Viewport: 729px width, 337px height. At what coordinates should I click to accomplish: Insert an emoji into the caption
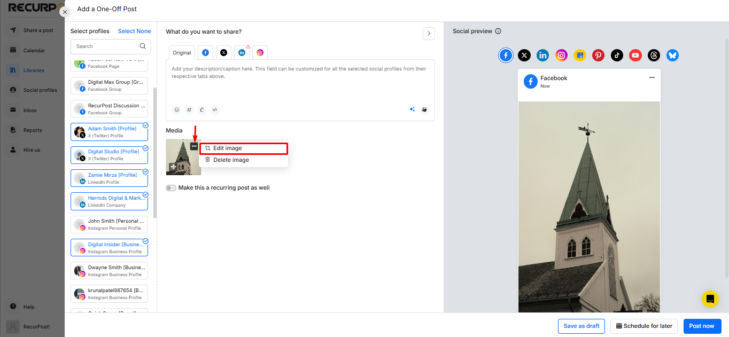176,109
